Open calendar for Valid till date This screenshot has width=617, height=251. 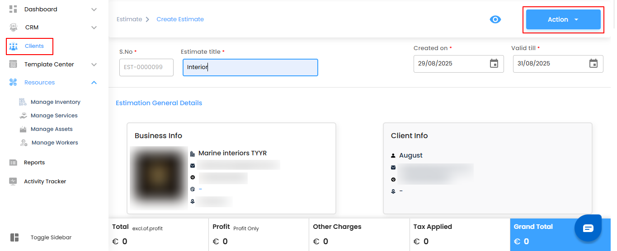pyautogui.click(x=593, y=64)
